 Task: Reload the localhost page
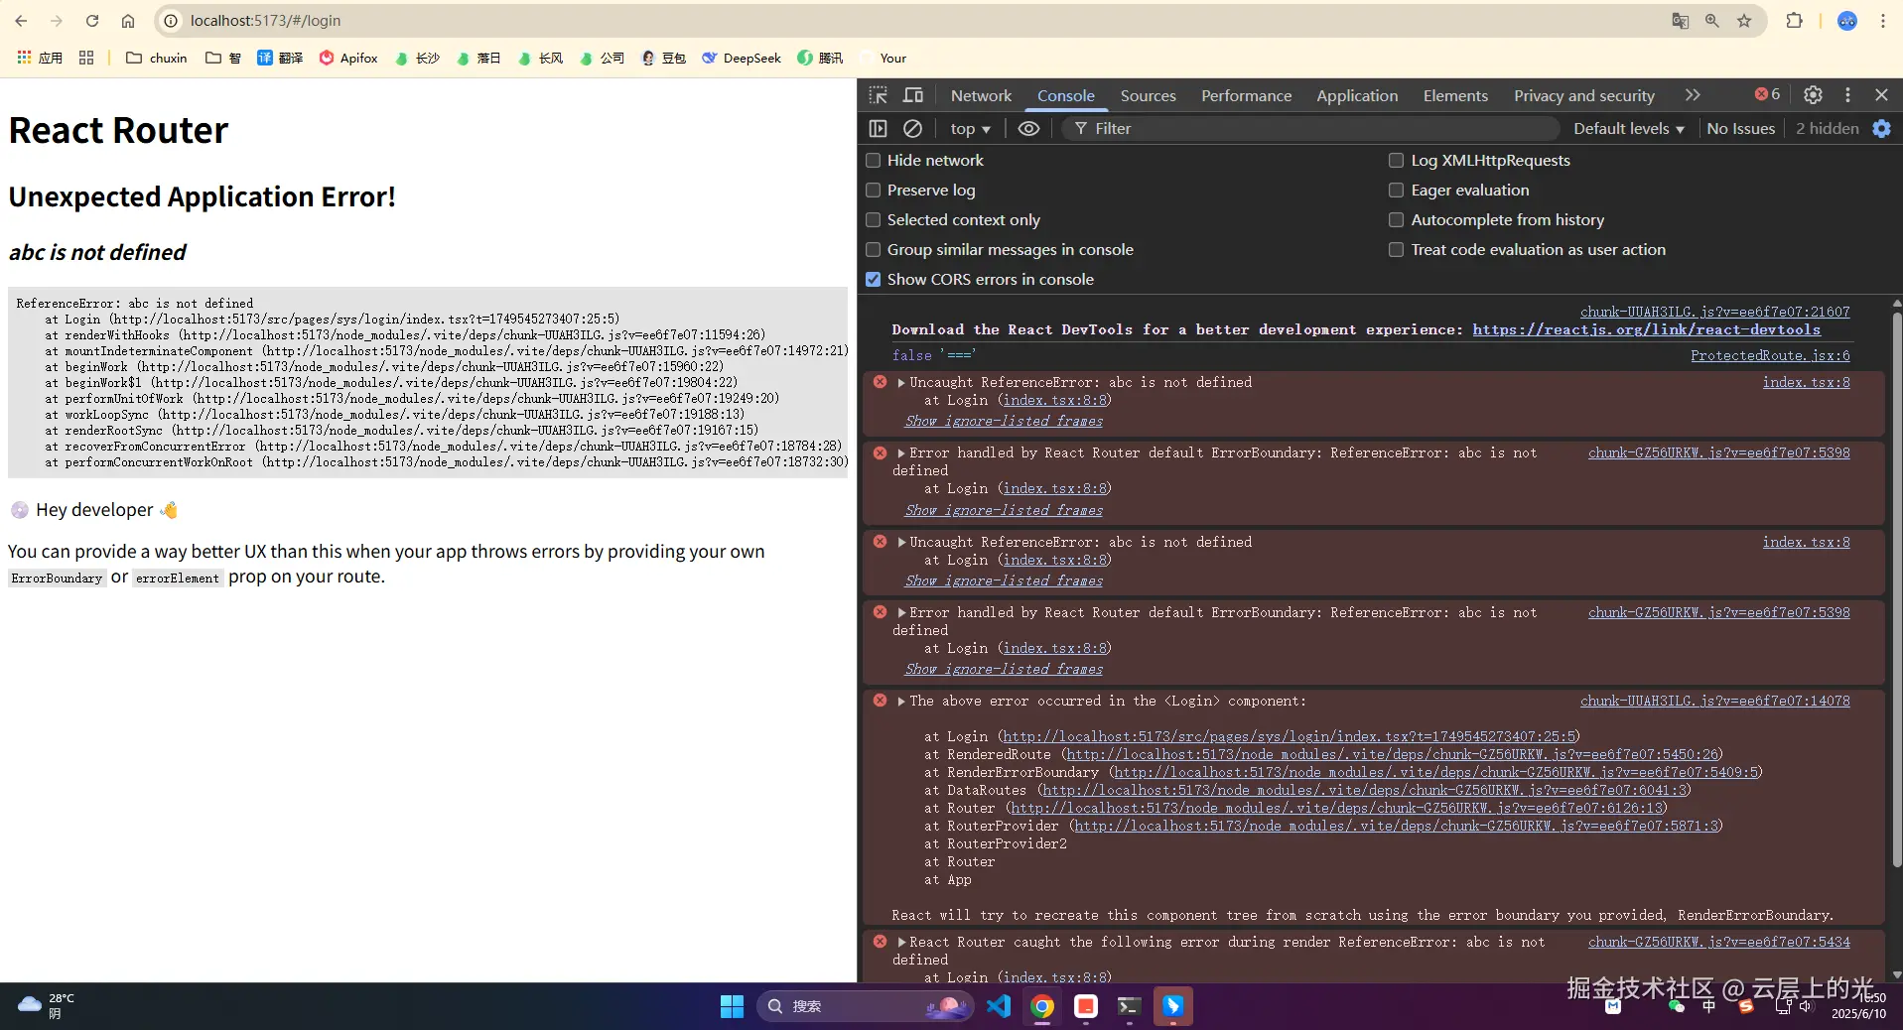point(92,21)
